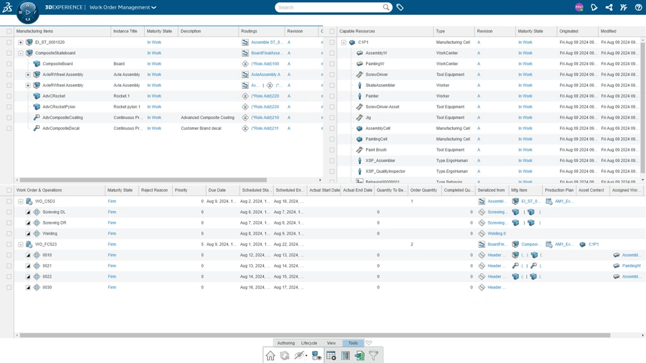Switch to the View tab

pyautogui.click(x=331, y=343)
